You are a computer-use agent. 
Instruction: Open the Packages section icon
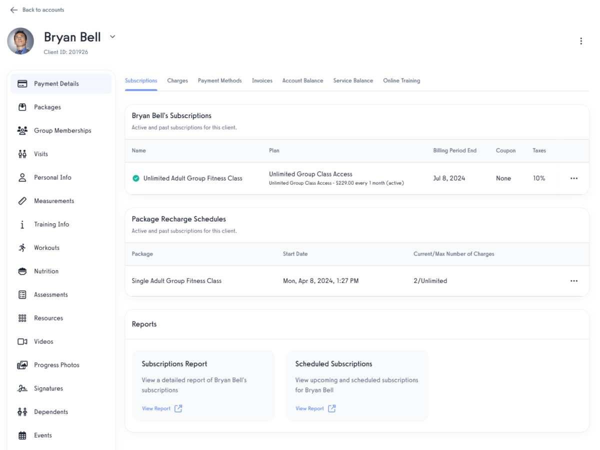coord(22,107)
